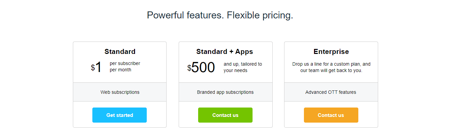Click the Powerful features. Flexible pricing. headline
Image resolution: width=449 pixels, height=136 pixels.
pos(220,15)
